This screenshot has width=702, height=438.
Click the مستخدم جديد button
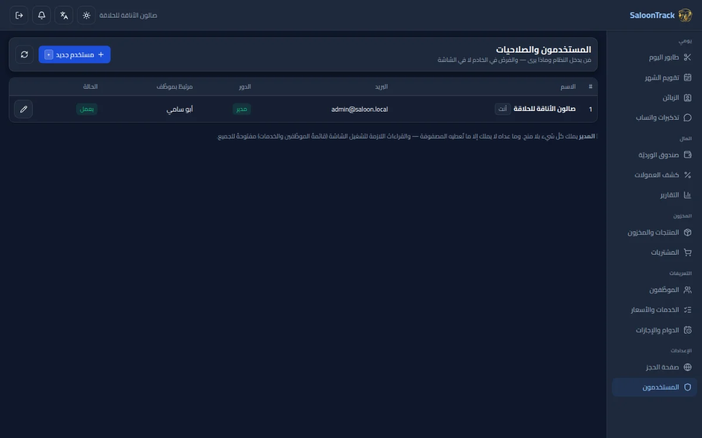click(x=74, y=54)
